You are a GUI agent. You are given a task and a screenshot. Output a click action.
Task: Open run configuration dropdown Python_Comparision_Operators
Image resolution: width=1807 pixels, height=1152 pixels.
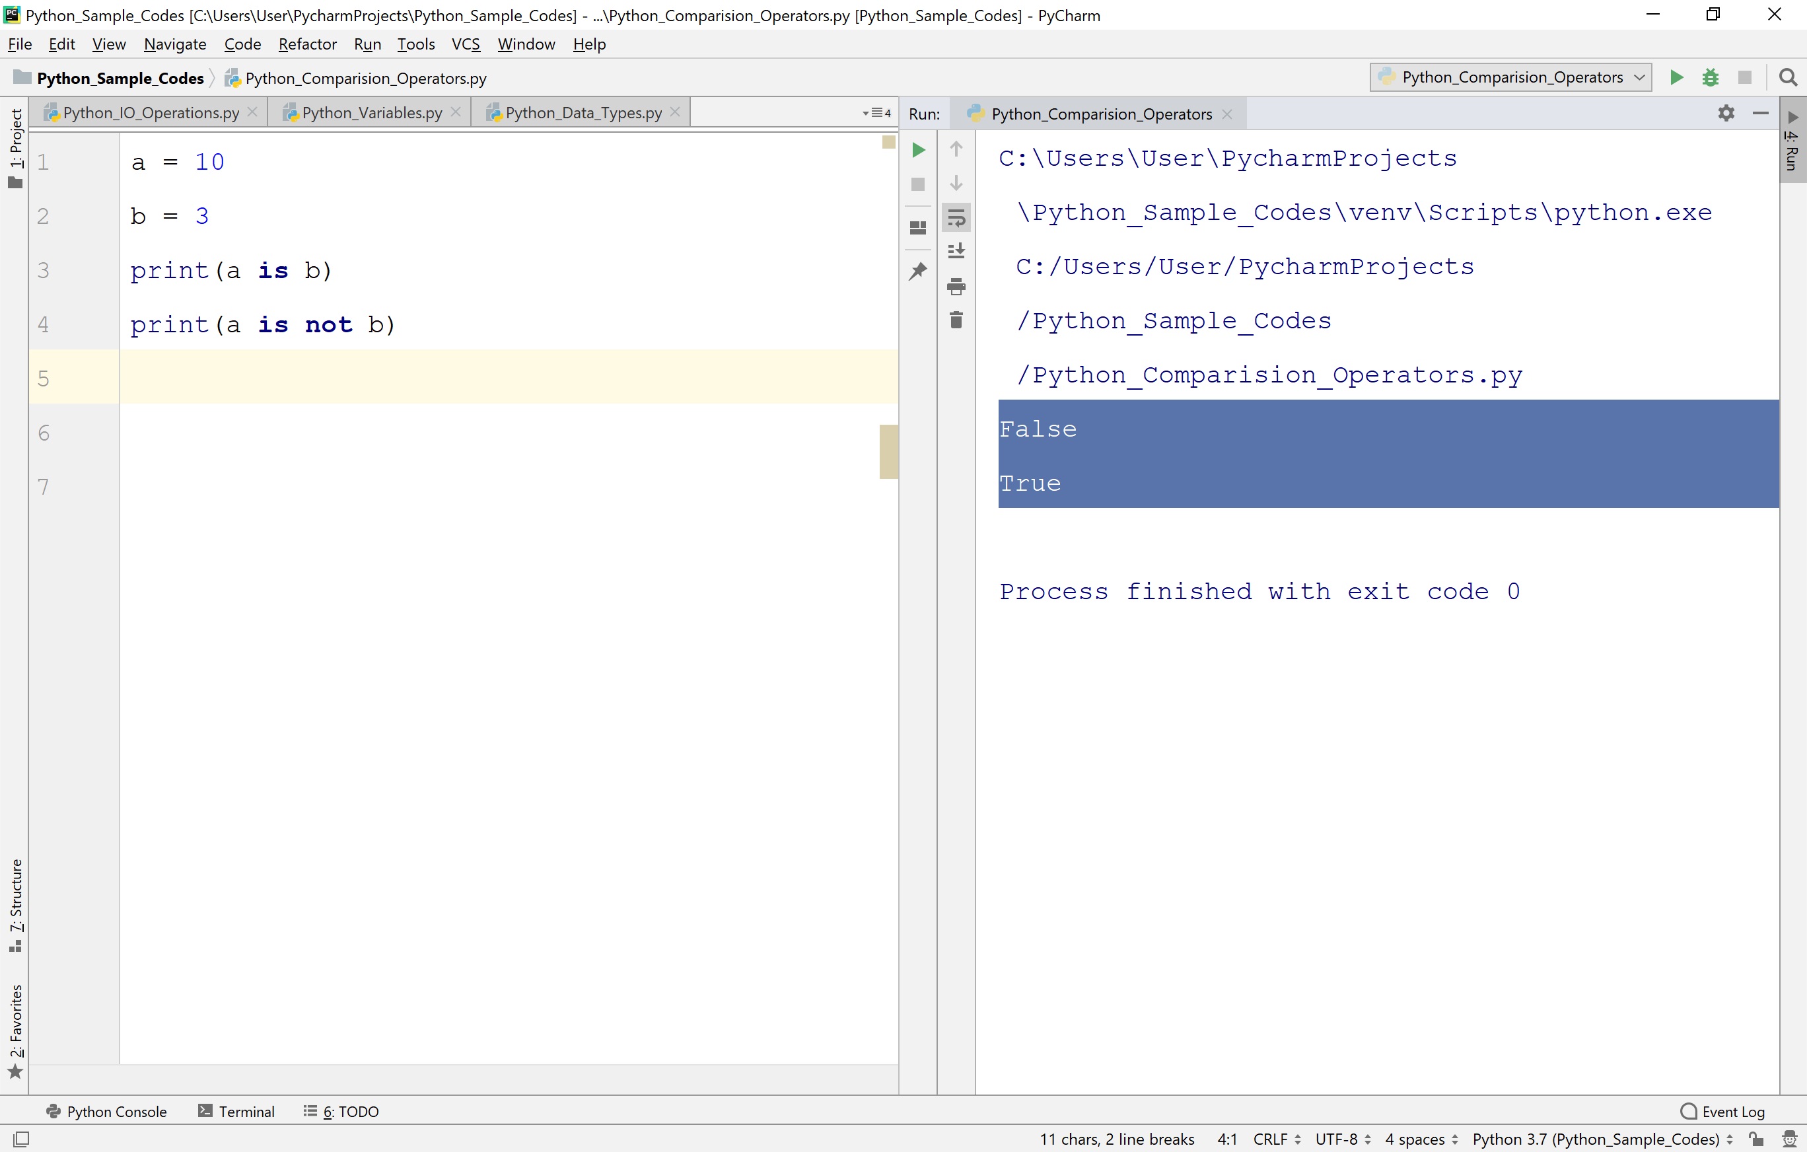(x=1511, y=77)
